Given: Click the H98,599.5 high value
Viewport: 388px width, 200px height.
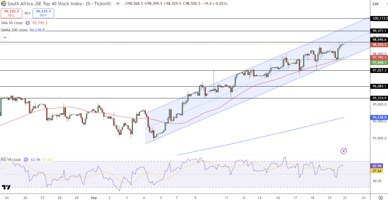Looking at the screenshot, I should click(154, 3).
